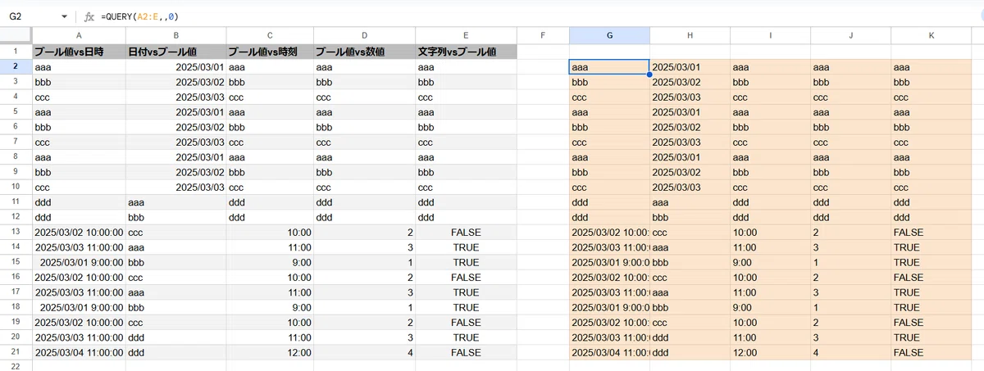Screen dimensions: 984x371
Task: Click cell C15 showing 9:00
Action: click(270, 262)
